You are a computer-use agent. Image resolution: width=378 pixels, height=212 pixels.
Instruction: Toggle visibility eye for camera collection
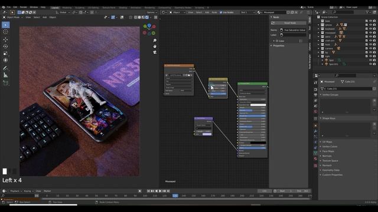point(370,48)
